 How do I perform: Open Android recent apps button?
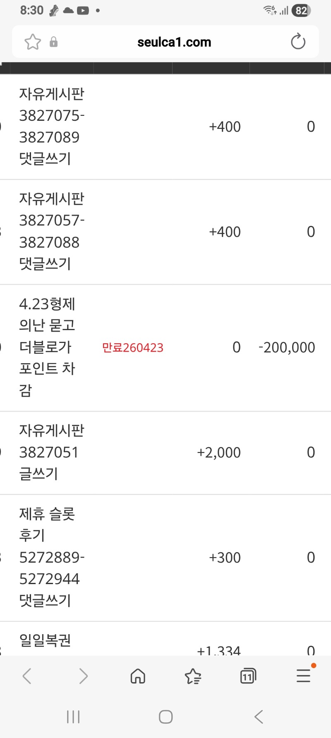coord(73,717)
